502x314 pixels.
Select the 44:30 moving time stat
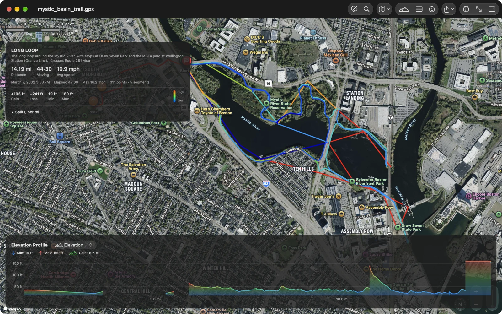44,71
